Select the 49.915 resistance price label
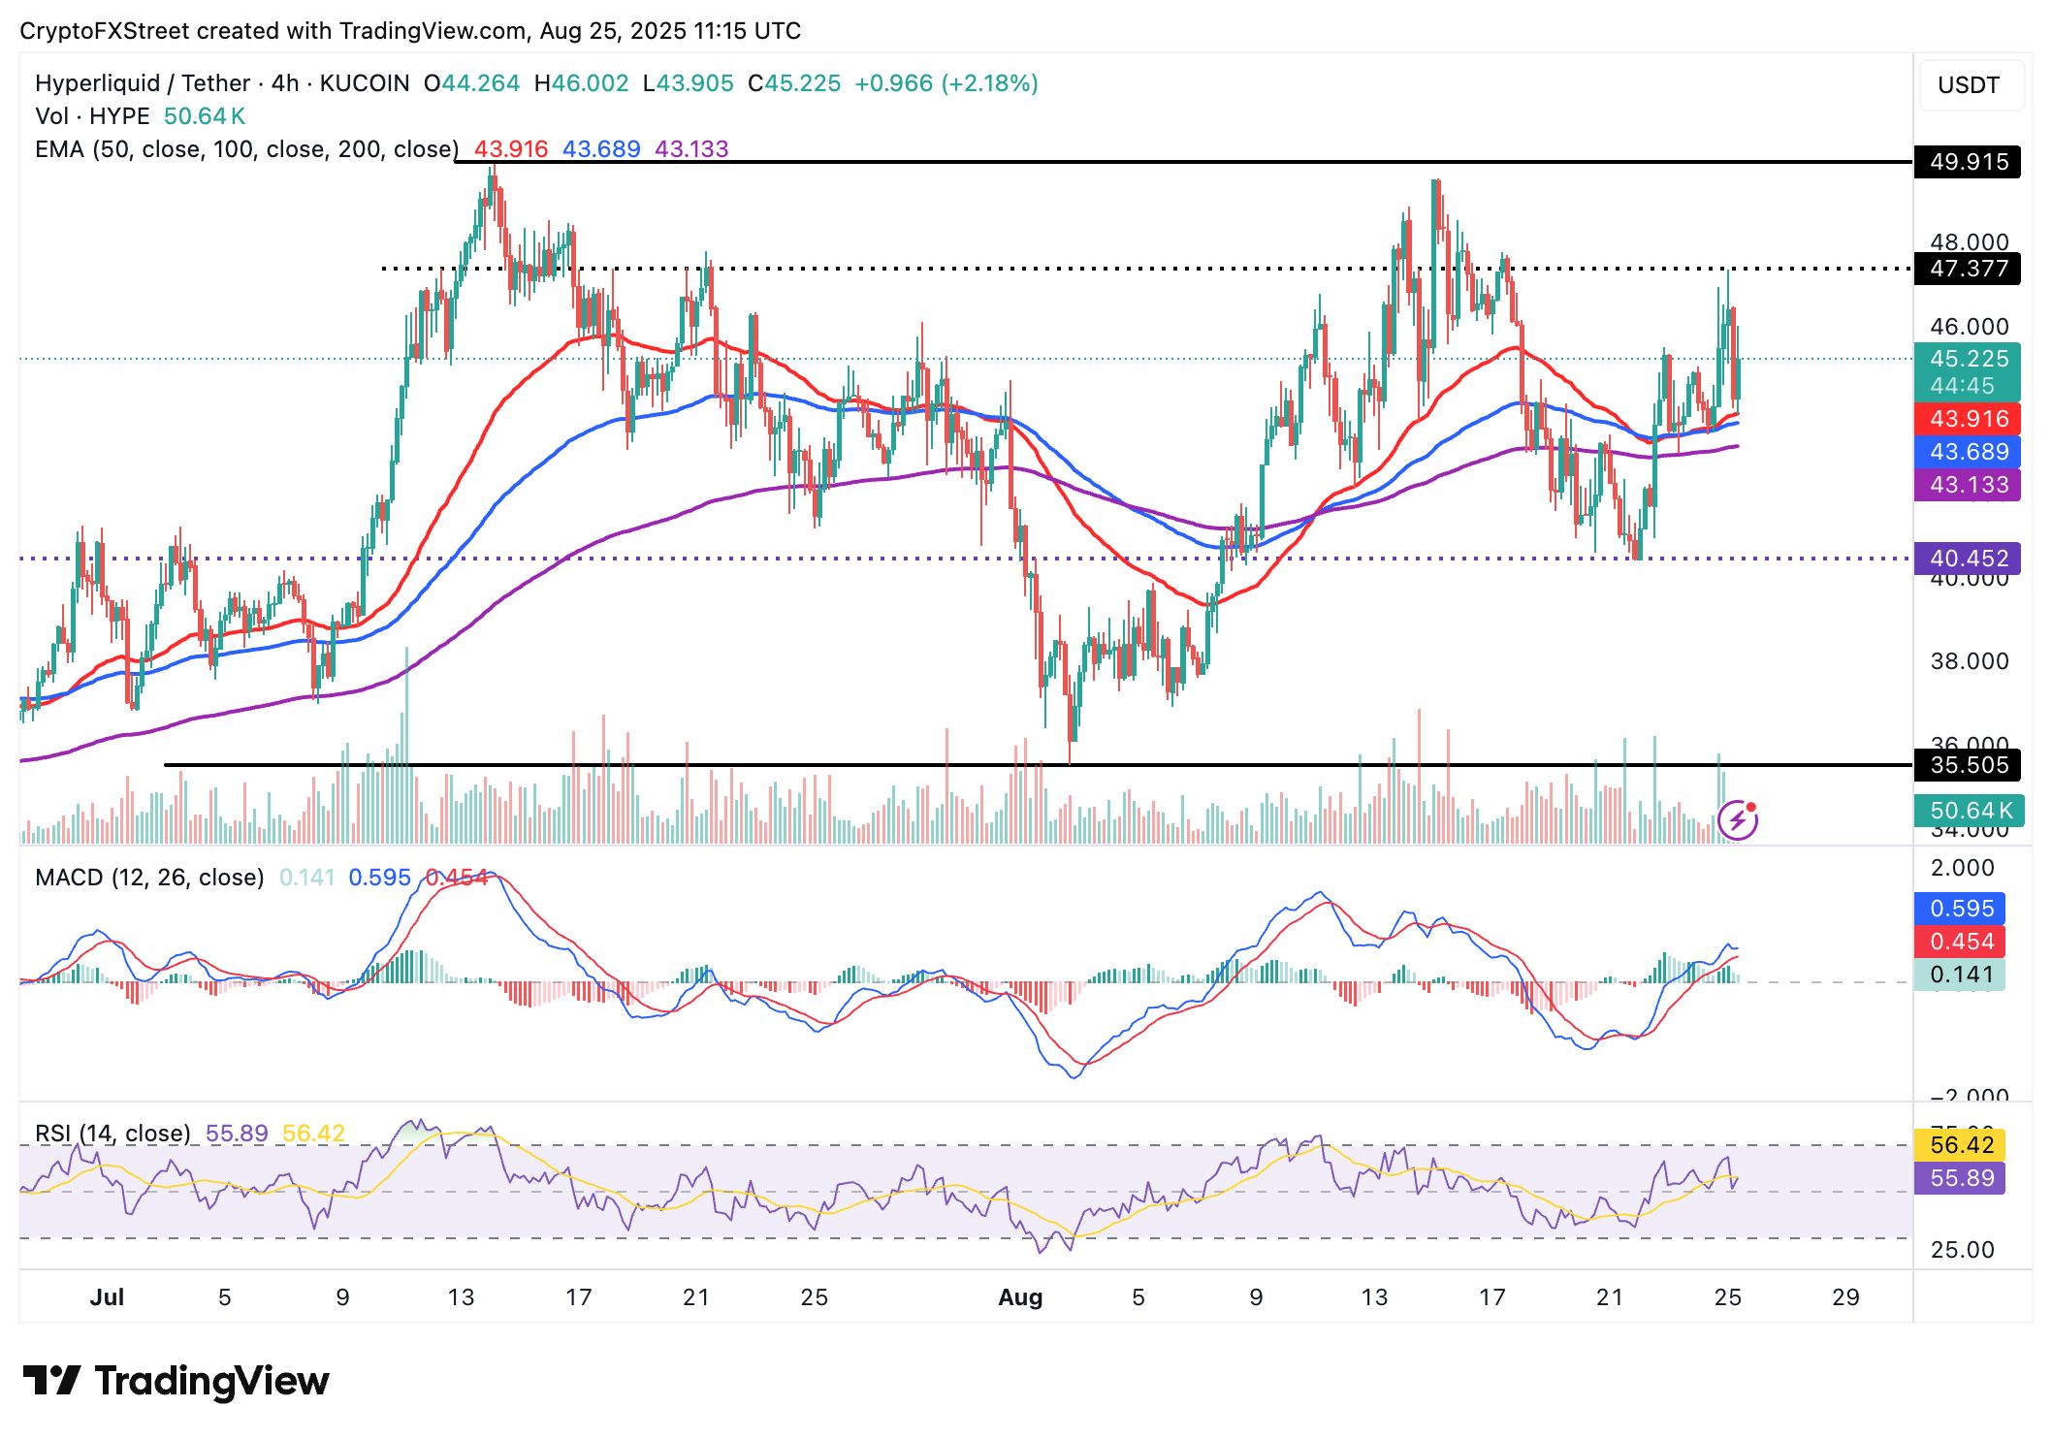The image size is (2052, 1439). tap(1968, 162)
